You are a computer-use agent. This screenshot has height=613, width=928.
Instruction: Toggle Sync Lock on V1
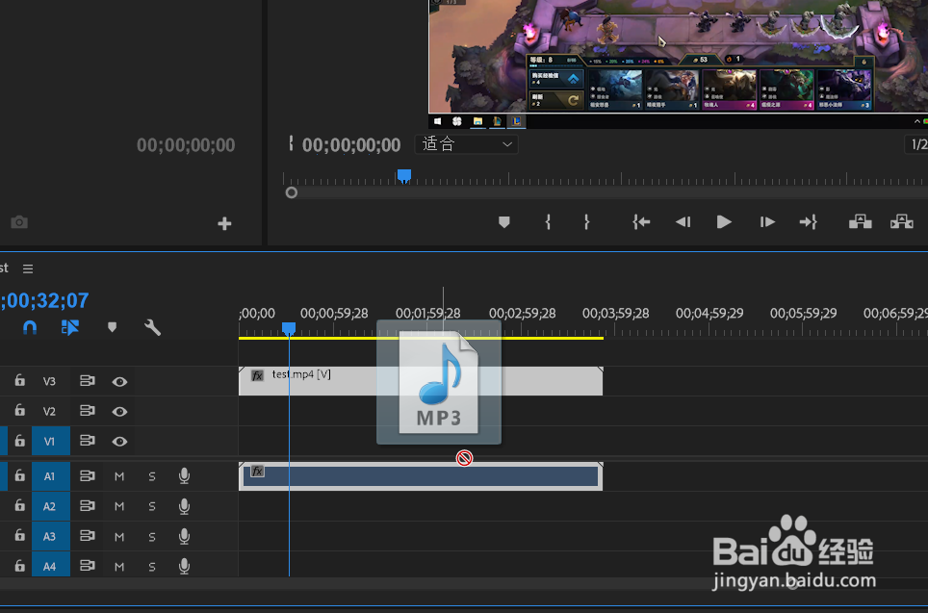click(x=87, y=440)
